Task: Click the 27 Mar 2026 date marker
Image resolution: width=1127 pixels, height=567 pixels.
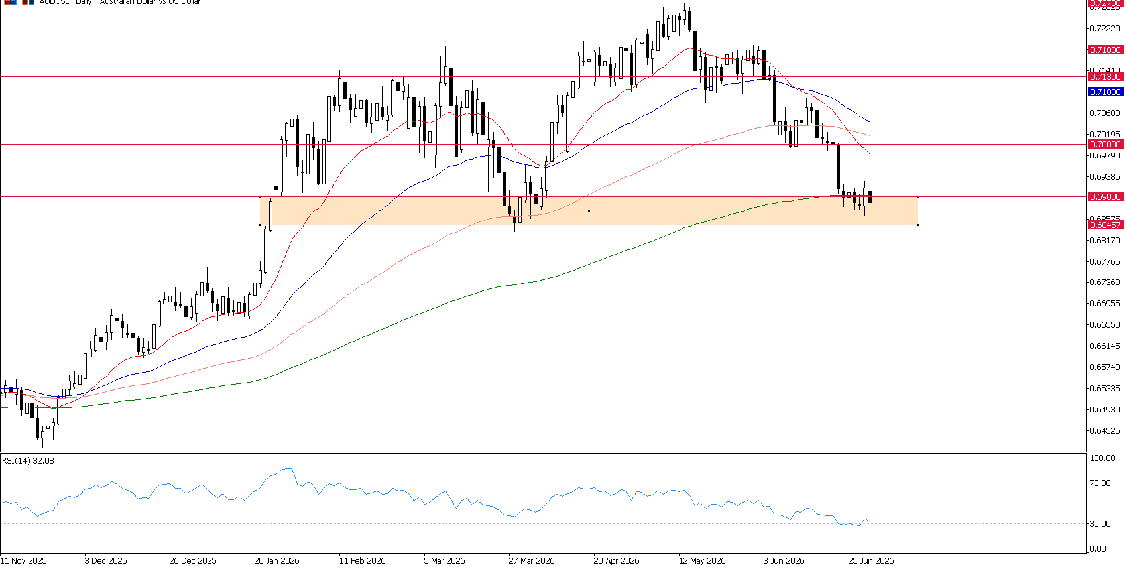Action: click(x=532, y=560)
